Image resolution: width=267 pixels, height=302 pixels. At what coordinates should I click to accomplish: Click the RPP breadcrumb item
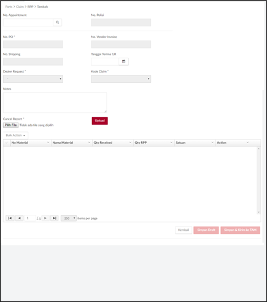[30, 7]
